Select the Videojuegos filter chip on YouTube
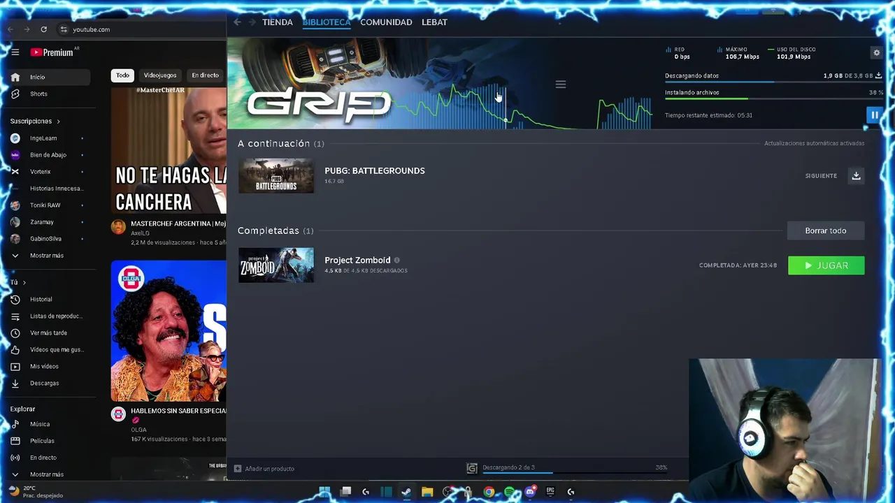 [160, 75]
